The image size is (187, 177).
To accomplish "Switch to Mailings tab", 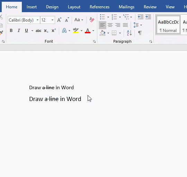I will [x=126, y=7].
